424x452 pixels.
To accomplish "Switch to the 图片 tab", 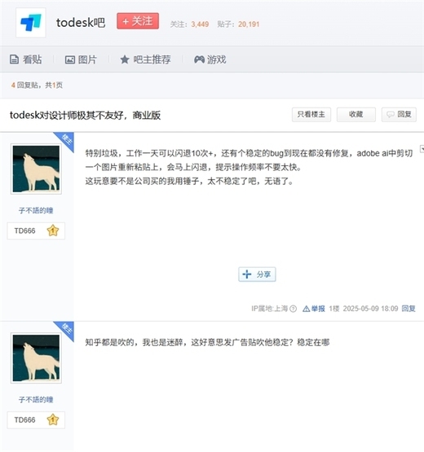I will tap(81, 59).
